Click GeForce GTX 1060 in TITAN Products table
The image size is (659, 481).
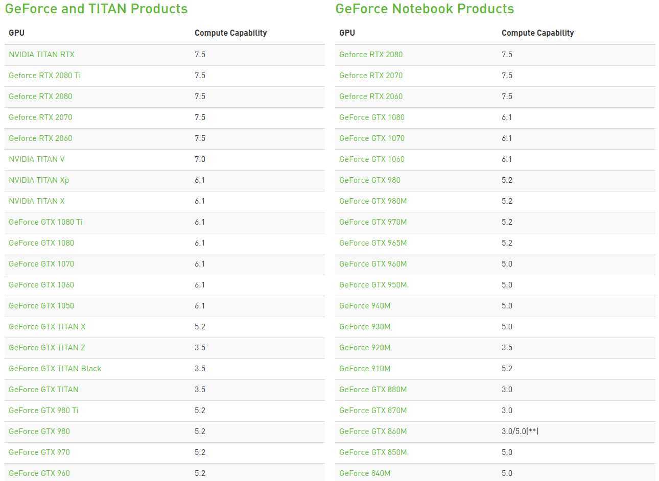click(x=41, y=285)
